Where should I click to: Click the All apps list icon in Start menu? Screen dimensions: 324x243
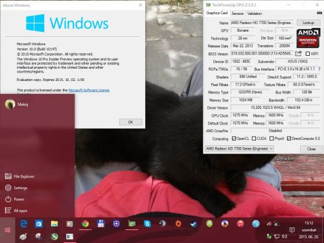click(x=8, y=211)
